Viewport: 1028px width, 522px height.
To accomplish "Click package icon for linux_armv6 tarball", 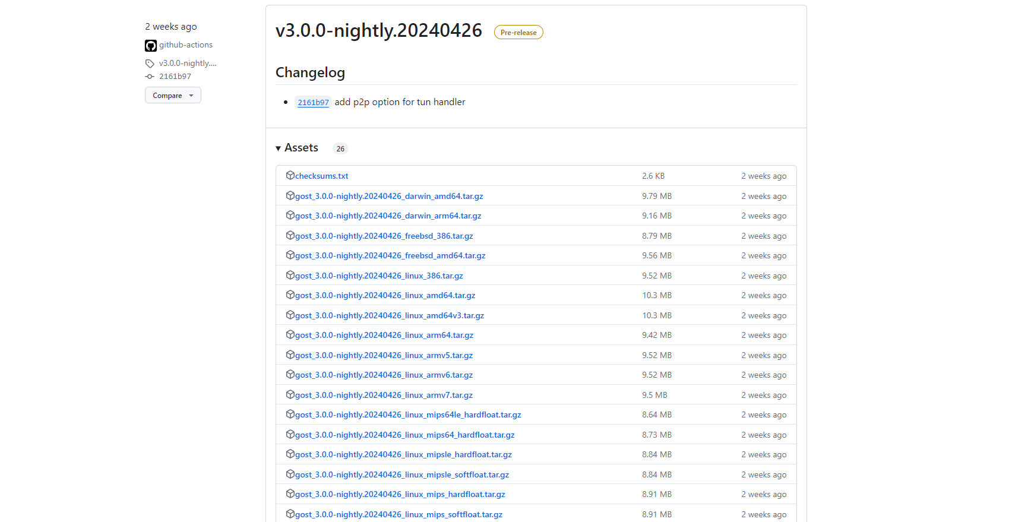I will point(290,374).
